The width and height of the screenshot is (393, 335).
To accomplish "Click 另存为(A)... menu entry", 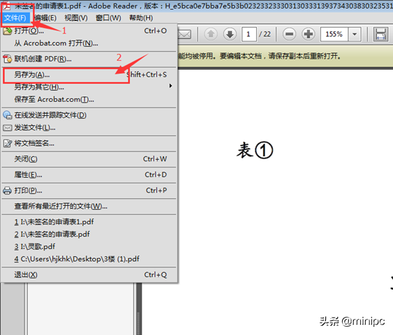I will (x=89, y=75).
